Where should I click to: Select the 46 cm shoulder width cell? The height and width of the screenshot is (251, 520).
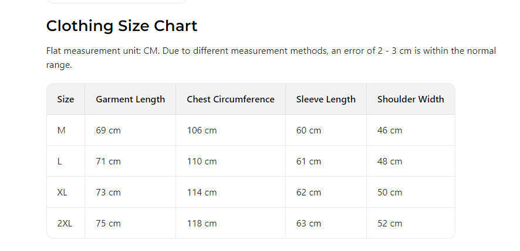coord(390,130)
